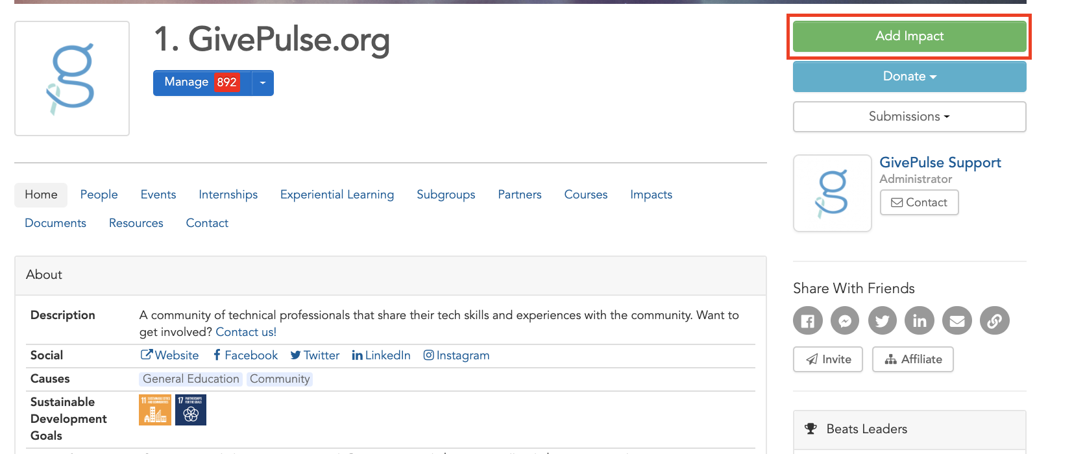Share via the Messenger icon
The height and width of the screenshot is (454, 1085).
(845, 320)
